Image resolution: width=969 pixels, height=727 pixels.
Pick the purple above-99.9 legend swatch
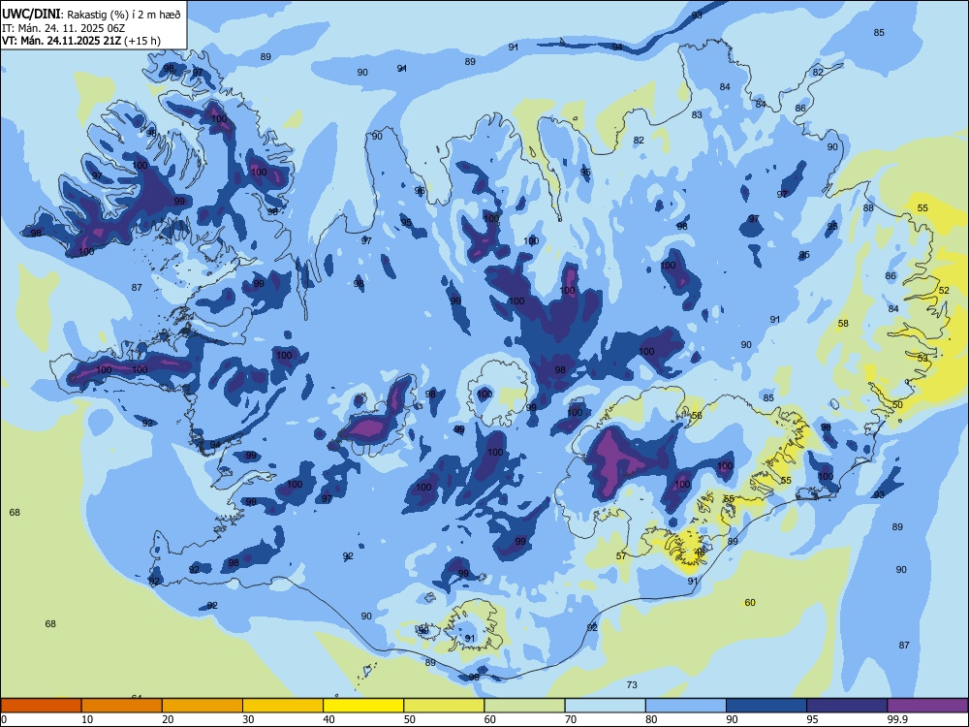coord(927,706)
